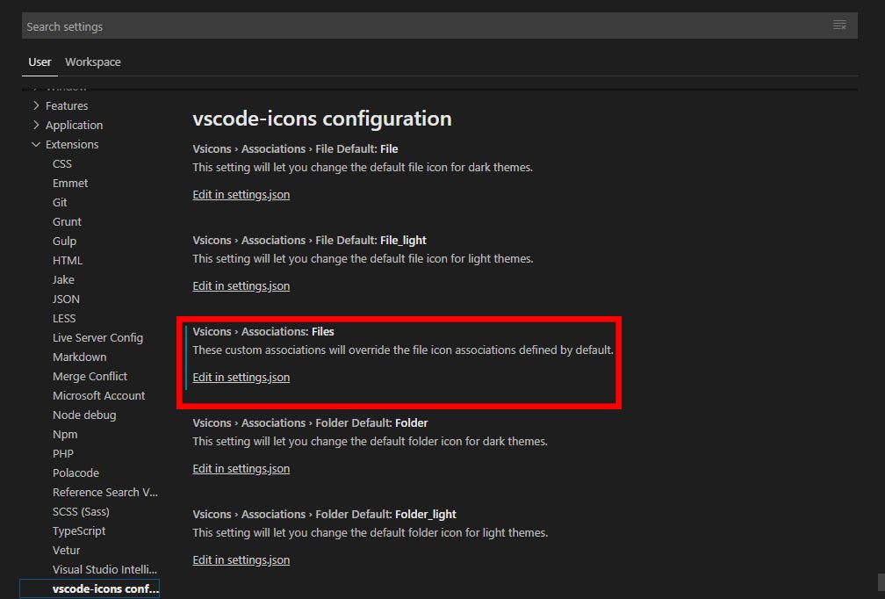Edit settings.json under Folder Default: Folder
The image size is (885, 599).
pyautogui.click(x=241, y=468)
